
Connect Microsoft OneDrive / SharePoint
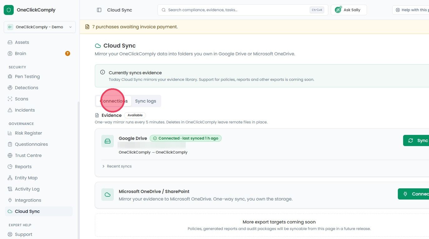(413, 194)
